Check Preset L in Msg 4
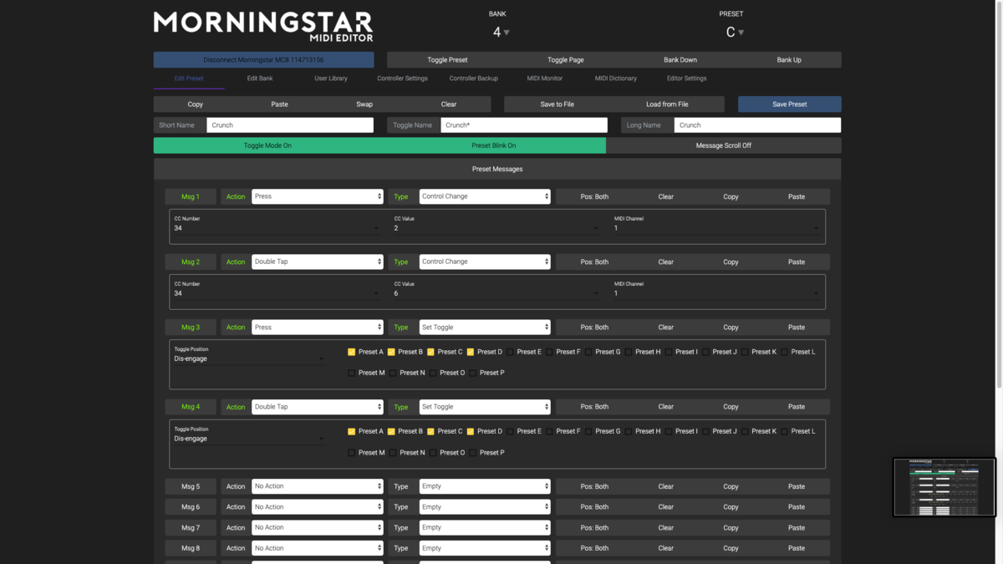The image size is (1003, 564). coord(785,431)
